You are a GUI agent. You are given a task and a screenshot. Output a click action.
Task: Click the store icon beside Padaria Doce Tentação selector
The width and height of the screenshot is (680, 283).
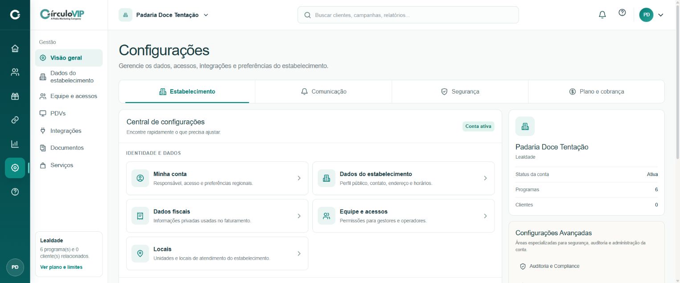pos(125,15)
